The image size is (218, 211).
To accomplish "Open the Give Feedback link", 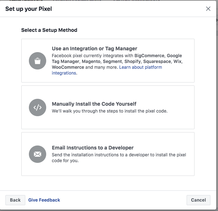I will (x=44, y=200).
